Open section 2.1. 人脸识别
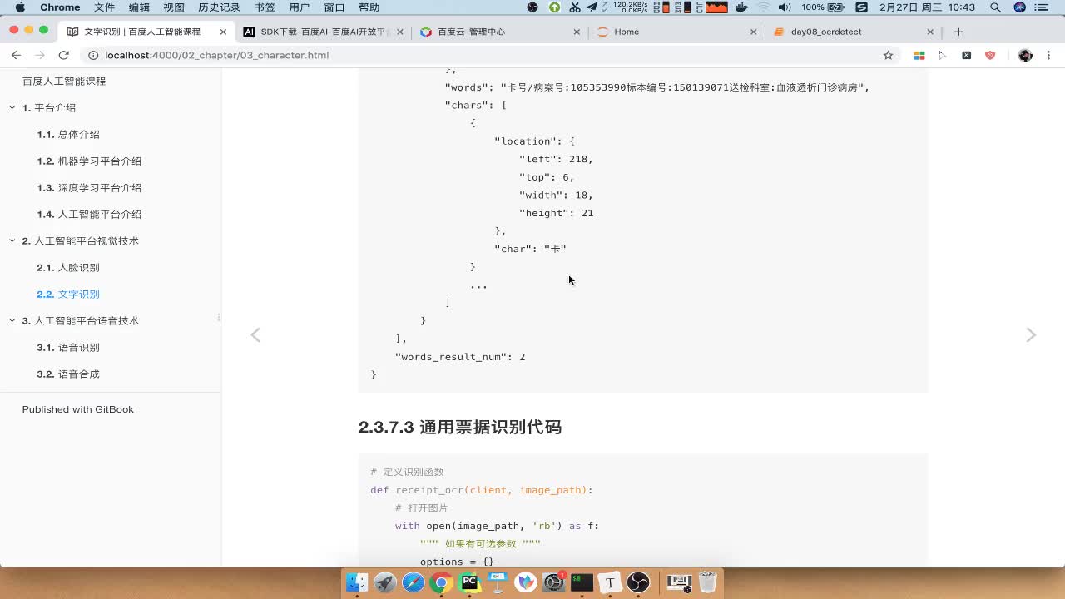This screenshot has height=599, width=1065. click(68, 268)
